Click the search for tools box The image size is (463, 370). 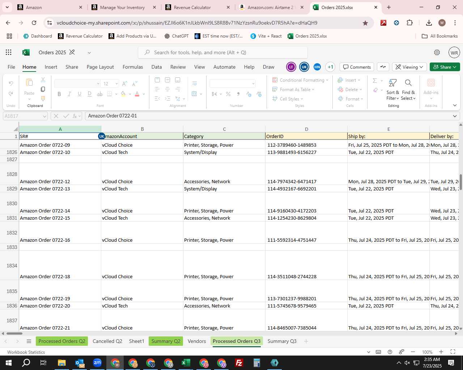point(223,52)
